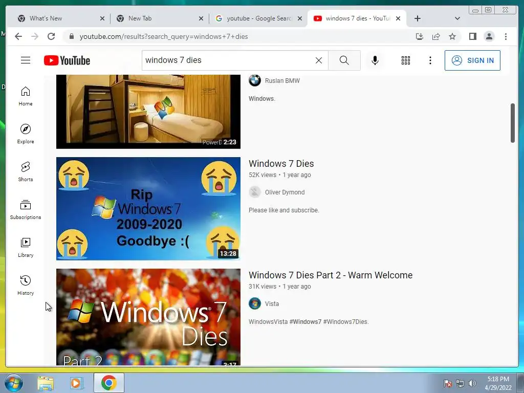The height and width of the screenshot is (393, 524).
Task: Click the SIGN IN button
Action: 472,60
